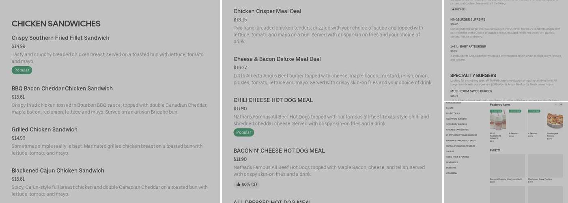The width and height of the screenshot is (568, 203).
Task: Click next arrow in Featured Items carousel
Action: pyautogui.click(x=561, y=105)
